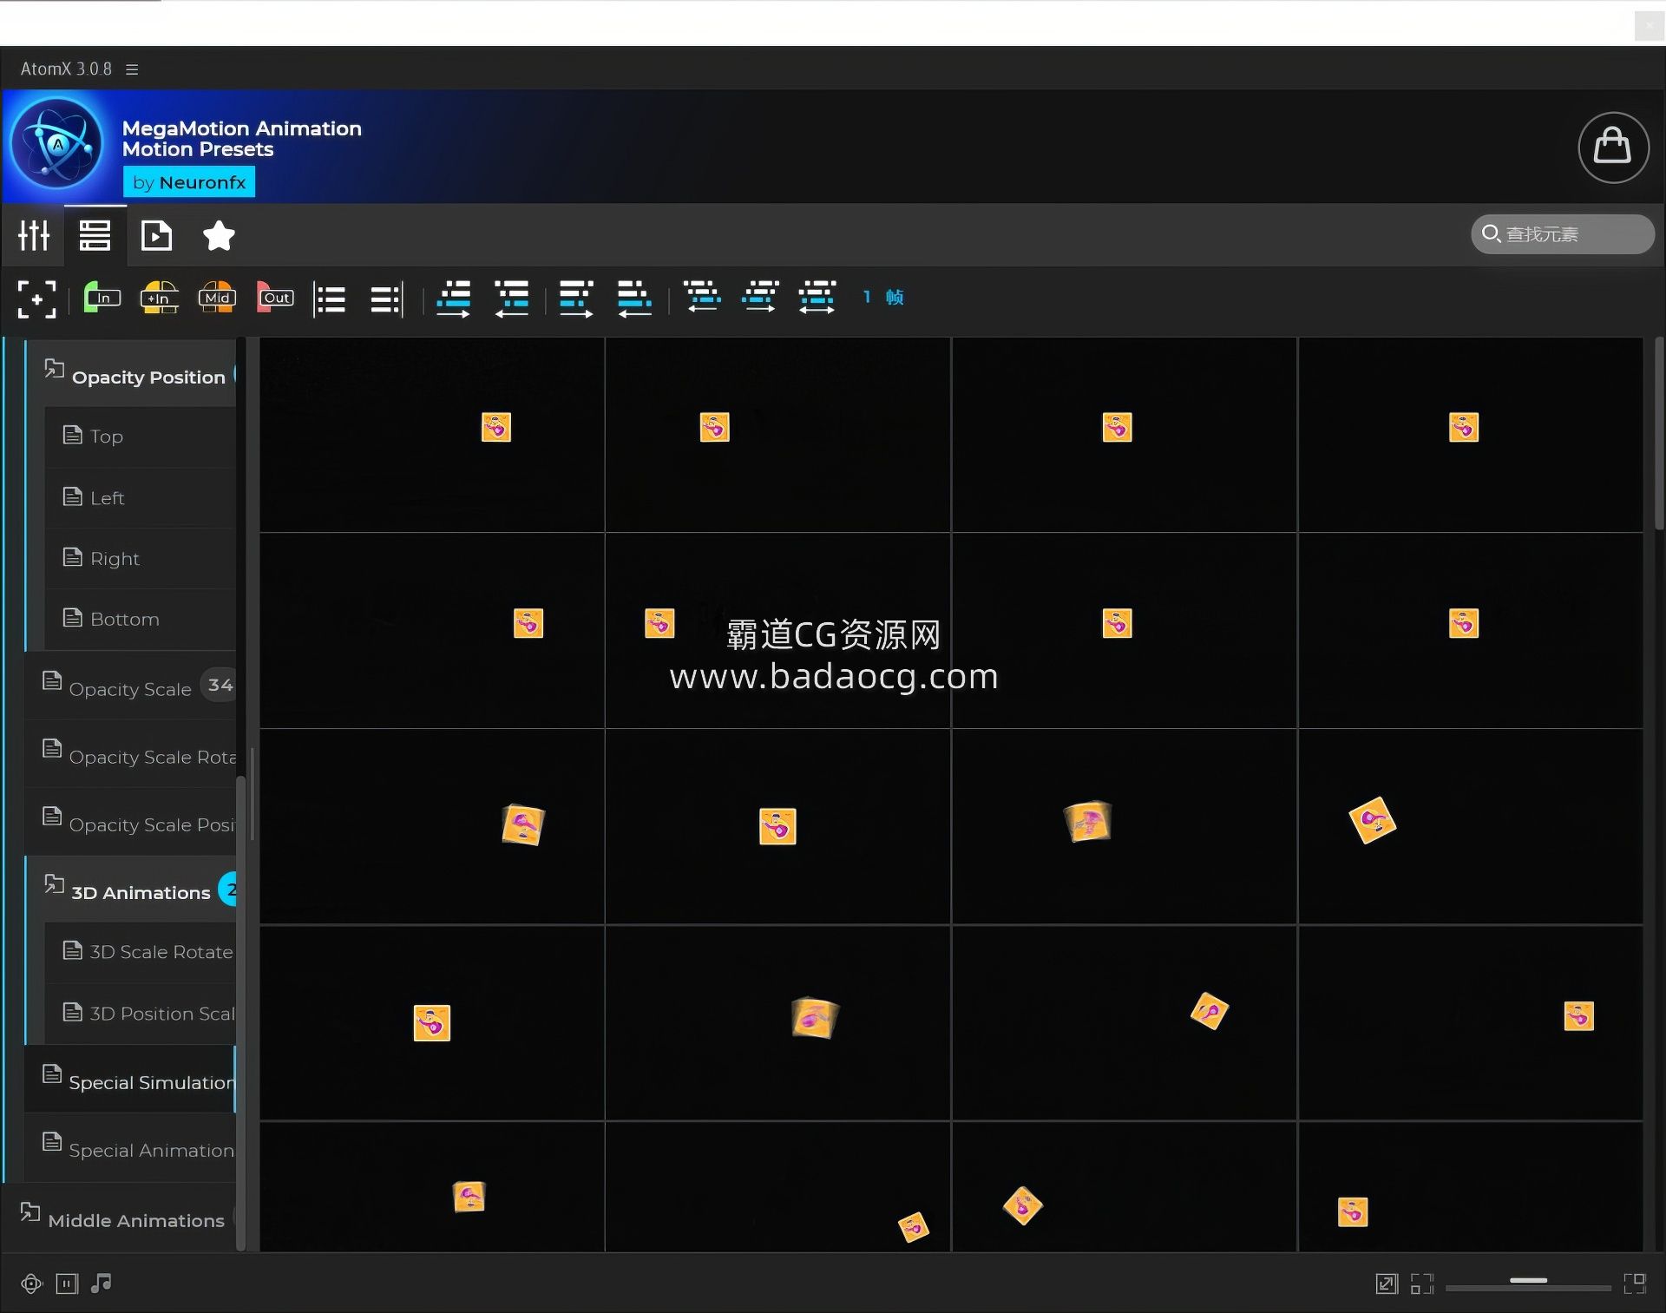
Task: Center sequence with right arrow icon
Action: coord(760,297)
